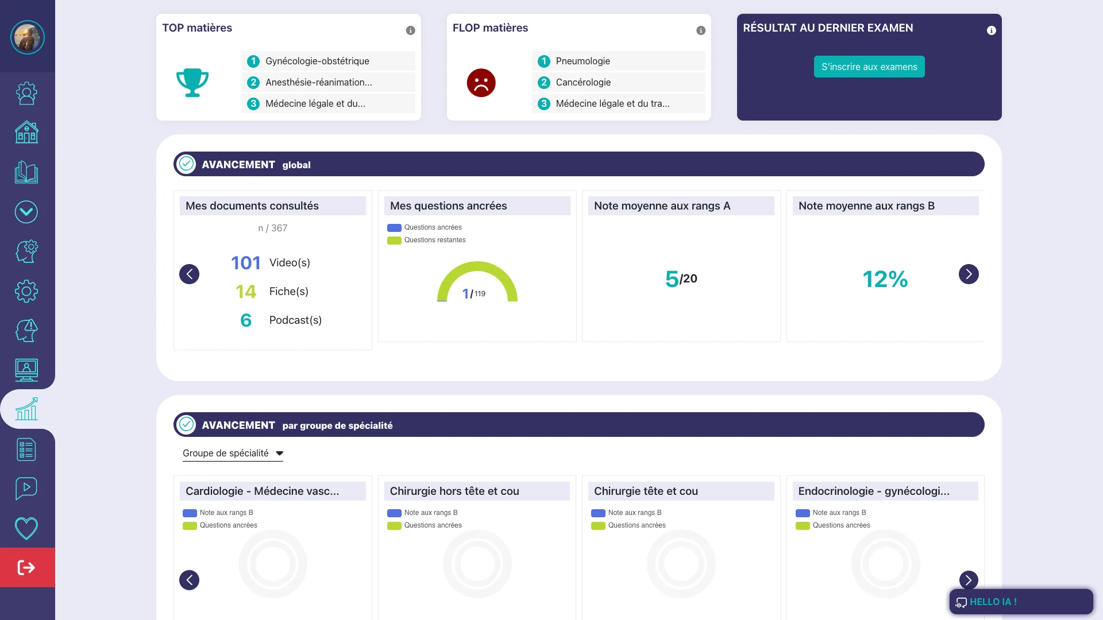Open the Groupe de spécialité dropdown
Screen dimensions: 1103x620
click(x=233, y=453)
